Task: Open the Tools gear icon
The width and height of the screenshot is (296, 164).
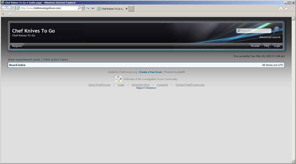Action: pyautogui.click(x=292, y=9)
